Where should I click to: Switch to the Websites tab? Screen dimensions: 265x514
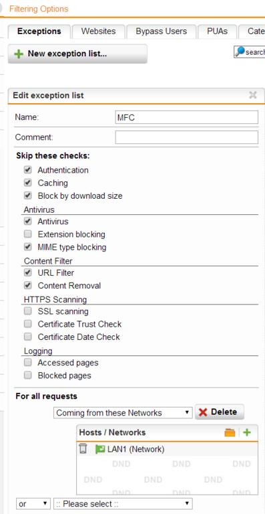click(x=98, y=31)
